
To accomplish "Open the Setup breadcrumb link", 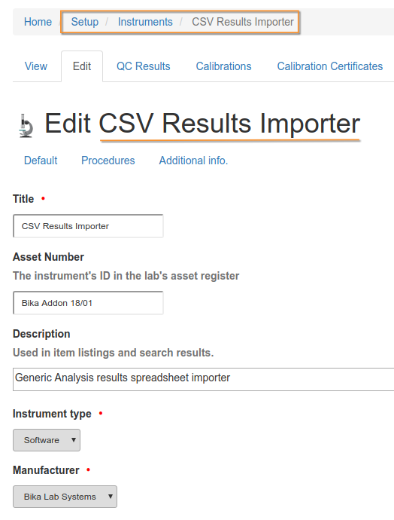I will tap(85, 22).
